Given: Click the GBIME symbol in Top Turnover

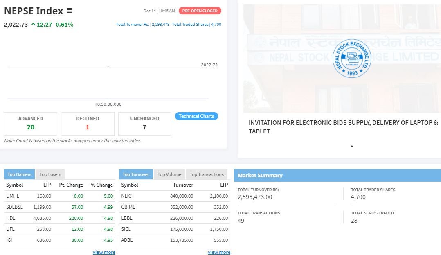Looking at the screenshot, I should point(128,207).
